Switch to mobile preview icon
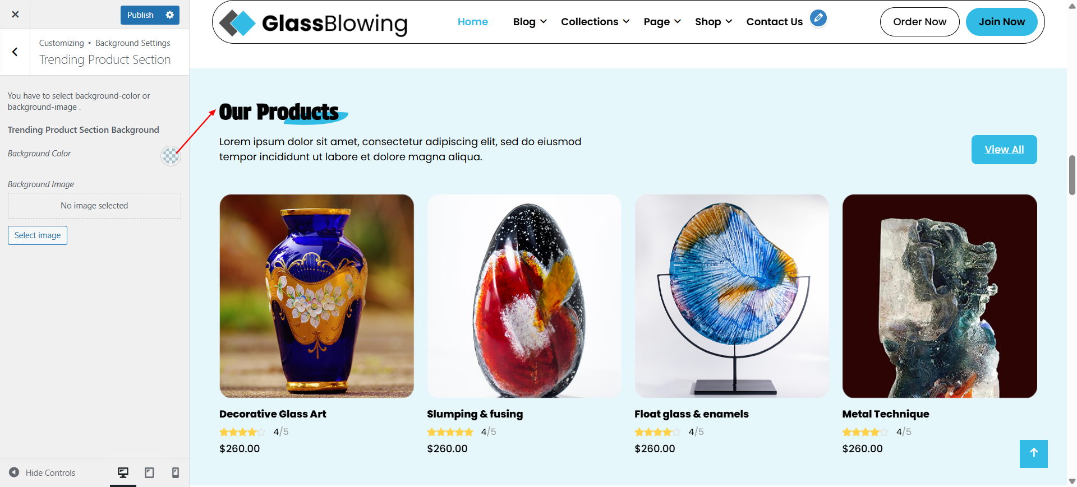 click(176, 473)
